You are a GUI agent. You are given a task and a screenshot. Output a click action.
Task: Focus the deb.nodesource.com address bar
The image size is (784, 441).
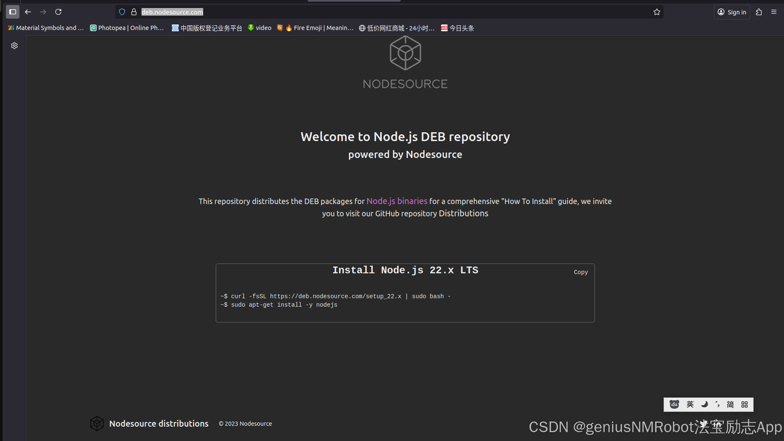[389, 12]
